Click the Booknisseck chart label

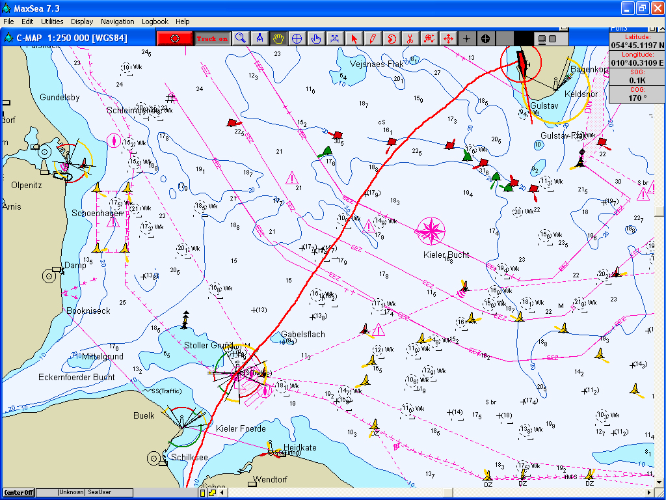click(x=88, y=311)
